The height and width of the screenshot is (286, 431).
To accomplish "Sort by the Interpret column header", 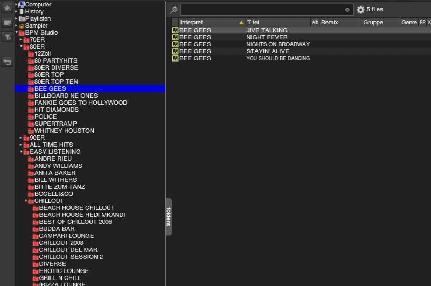I will pyautogui.click(x=212, y=22).
